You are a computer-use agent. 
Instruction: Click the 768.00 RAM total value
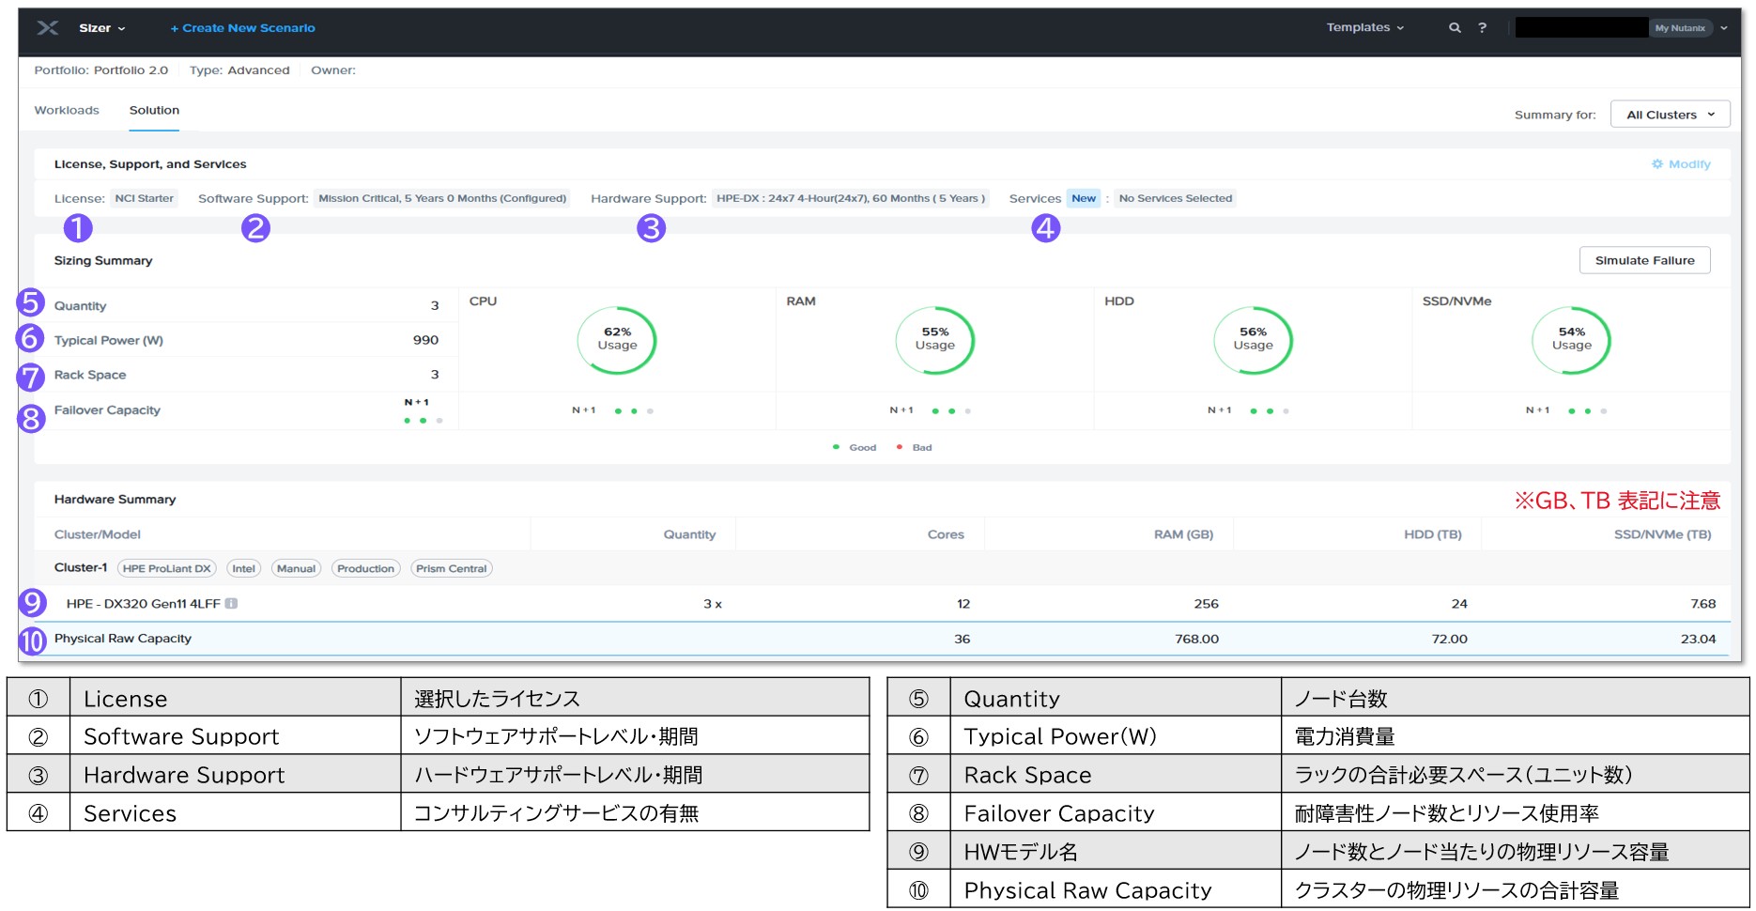tap(1196, 639)
